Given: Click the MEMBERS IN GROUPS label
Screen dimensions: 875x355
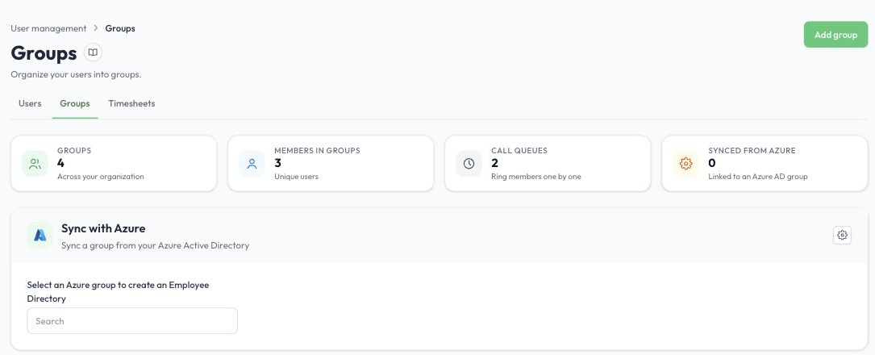Looking at the screenshot, I should click(x=317, y=151).
